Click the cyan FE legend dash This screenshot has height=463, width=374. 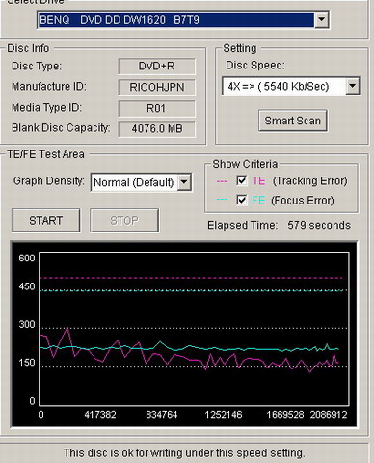click(x=222, y=200)
